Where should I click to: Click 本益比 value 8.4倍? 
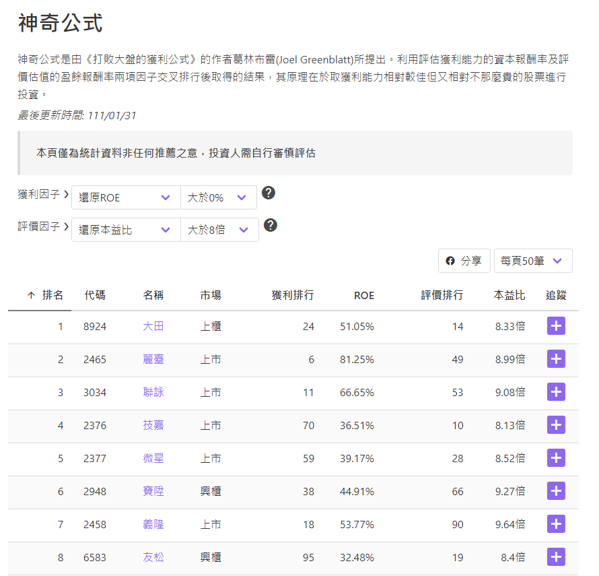(513, 557)
